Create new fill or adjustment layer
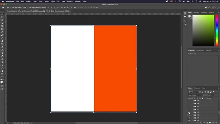Viewport: 220px width, 124px height. (207, 123)
